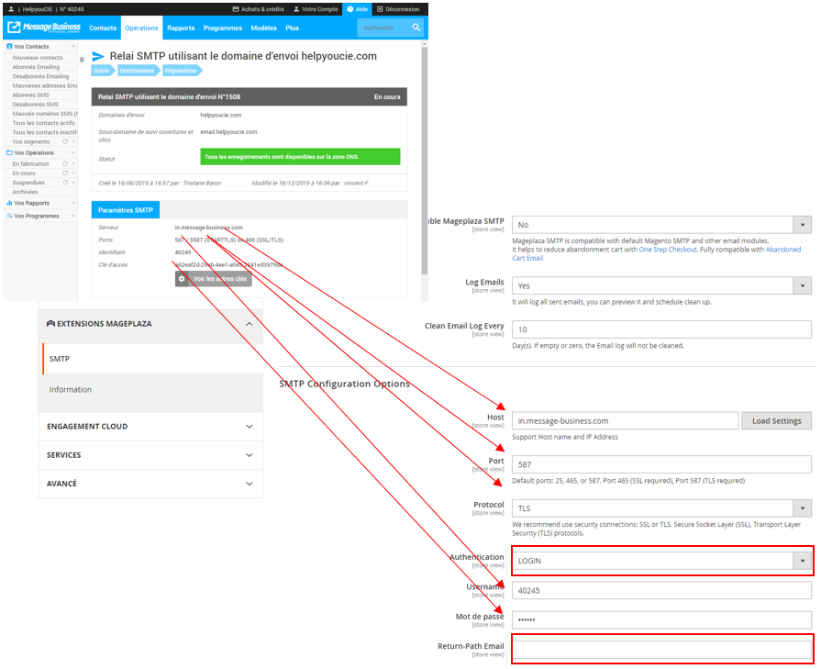The height and width of the screenshot is (669, 821).
Task: Click the Host input field
Action: pos(626,420)
